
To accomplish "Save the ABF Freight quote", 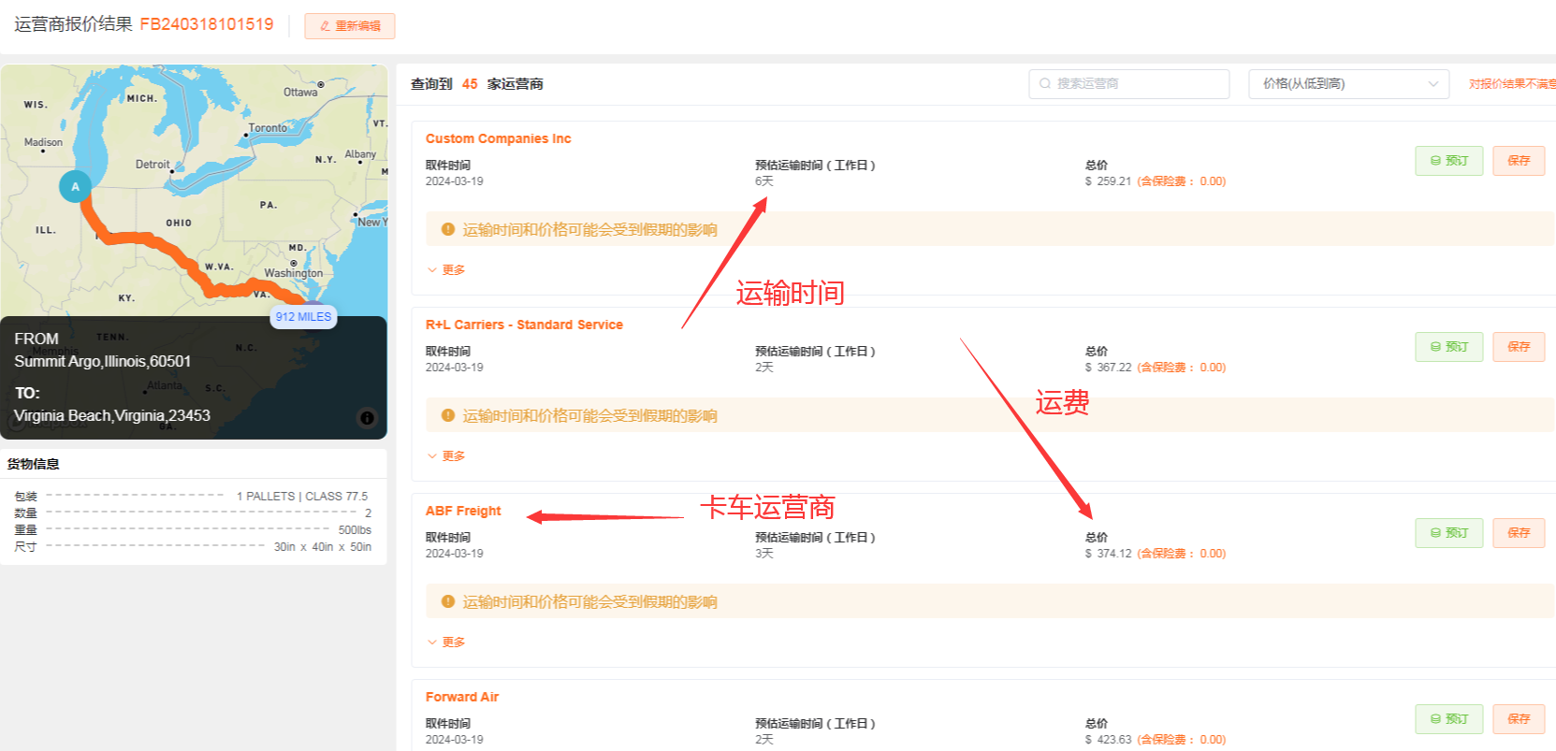I will [x=1519, y=533].
